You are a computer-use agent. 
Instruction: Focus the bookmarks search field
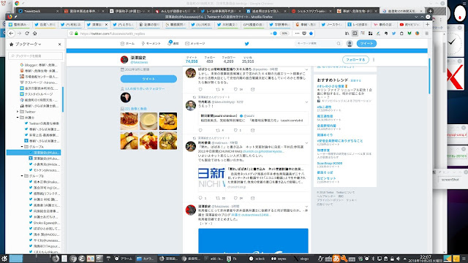click(x=35, y=56)
